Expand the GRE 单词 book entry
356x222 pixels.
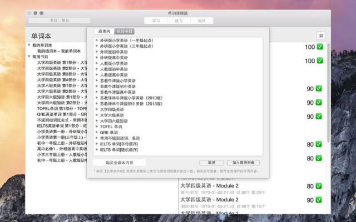pyautogui.click(x=97, y=132)
